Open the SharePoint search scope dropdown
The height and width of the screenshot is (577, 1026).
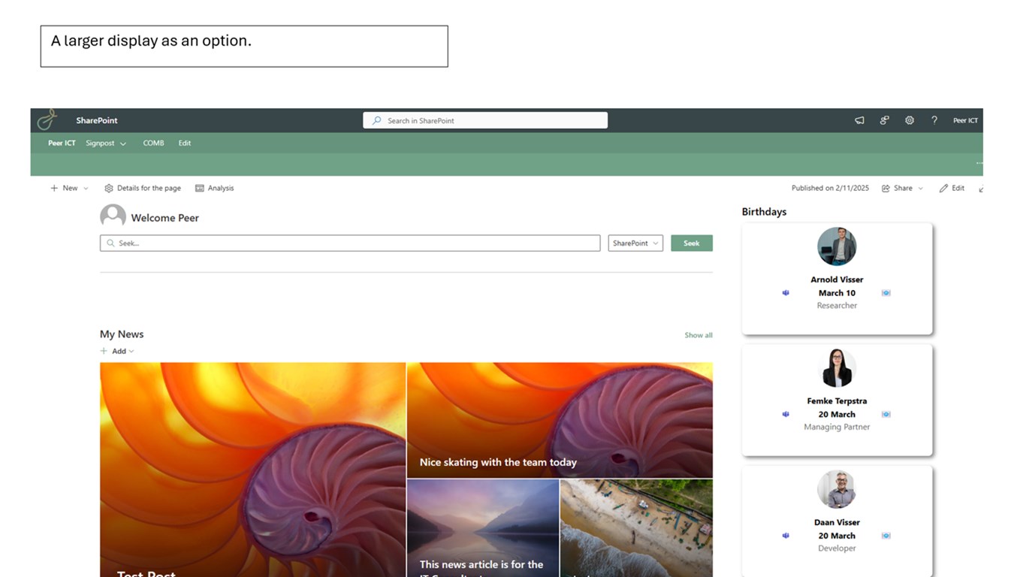point(635,243)
